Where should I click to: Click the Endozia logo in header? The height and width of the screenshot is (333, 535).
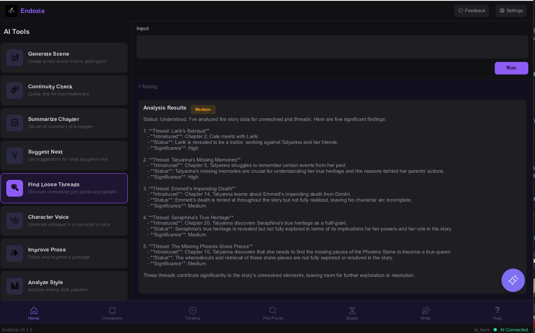pyautogui.click(x=11, y=11)
